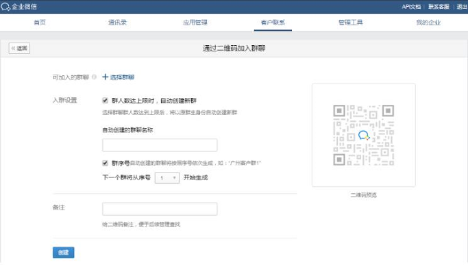
Task: Click the plus icon for 选择群聊
Action: (105, 77)
